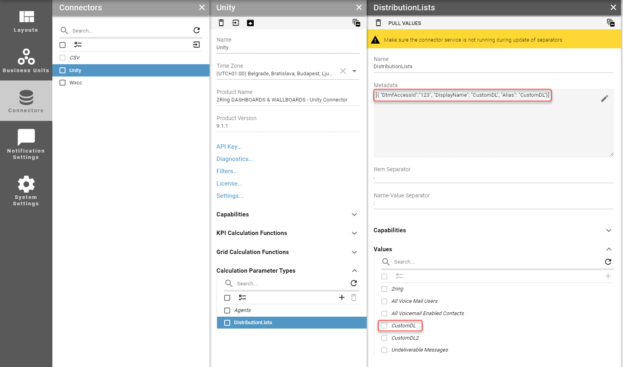Screen dimensions: 623x367
Task: Click the Values search field
Action: [497, 262]
